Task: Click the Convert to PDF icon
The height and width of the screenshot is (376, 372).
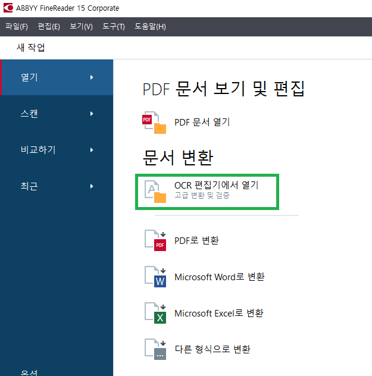Action: pyautogui.click(x=155, y=240)
